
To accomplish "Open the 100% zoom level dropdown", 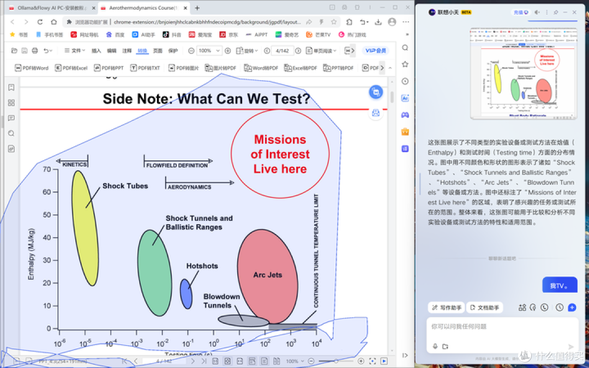I will 209,50.
